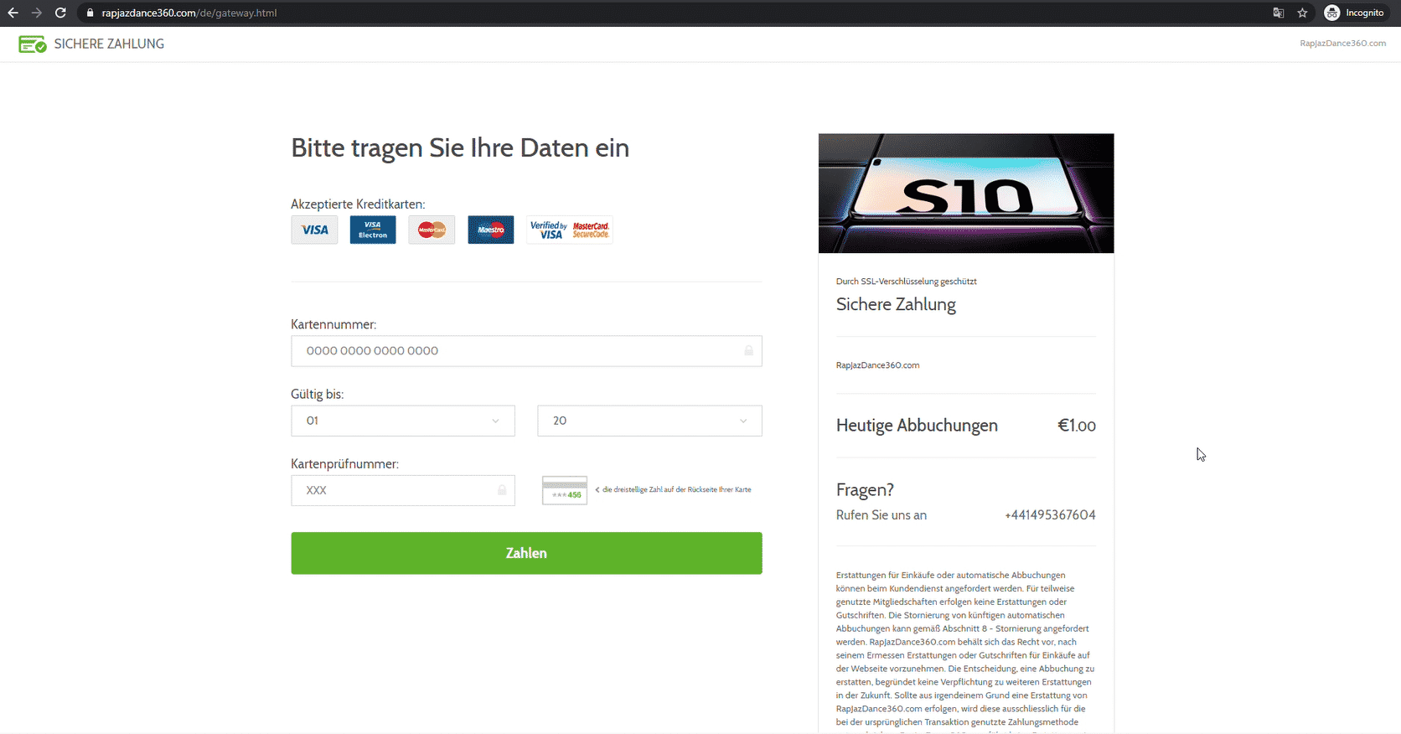Reload the page with the refresh icon
This screenshot has width=1401, height=734.
tap(60, 13)
